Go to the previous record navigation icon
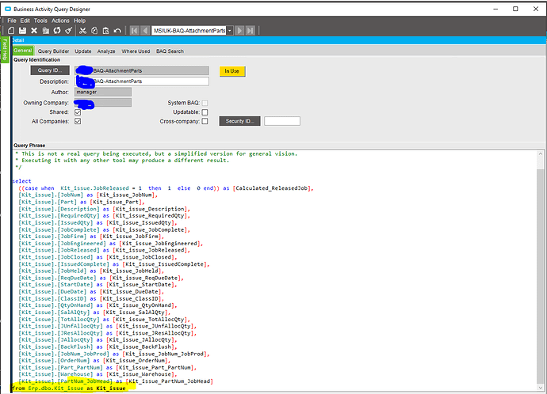Image resolution: width=547 pixels, height=394 pixels. click(146, 31)
